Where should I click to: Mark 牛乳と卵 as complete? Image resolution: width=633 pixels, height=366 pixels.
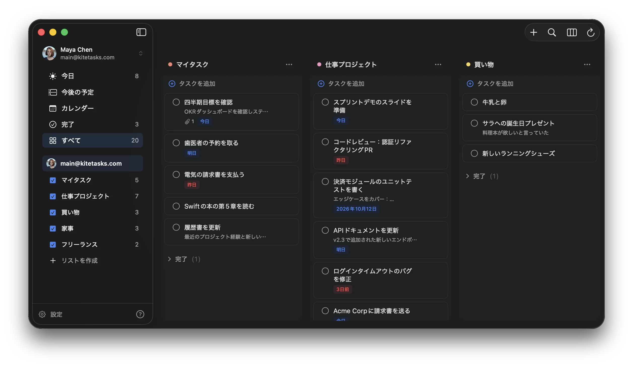474,102
